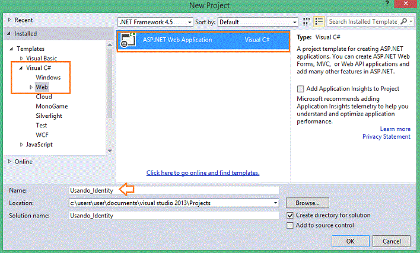Expand the Web node arrow

[31, 87]
